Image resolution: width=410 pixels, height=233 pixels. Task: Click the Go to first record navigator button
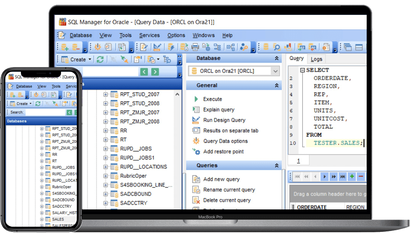coord(297,177)
